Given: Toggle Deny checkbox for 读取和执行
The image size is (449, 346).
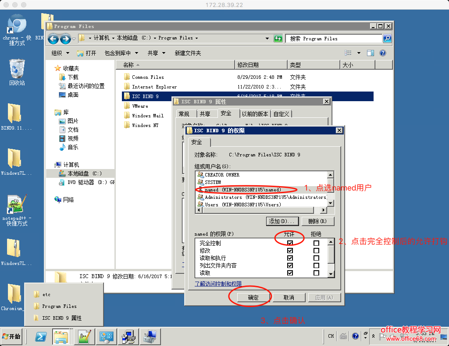Looking at the screenshot, I should tap(316, 258).
